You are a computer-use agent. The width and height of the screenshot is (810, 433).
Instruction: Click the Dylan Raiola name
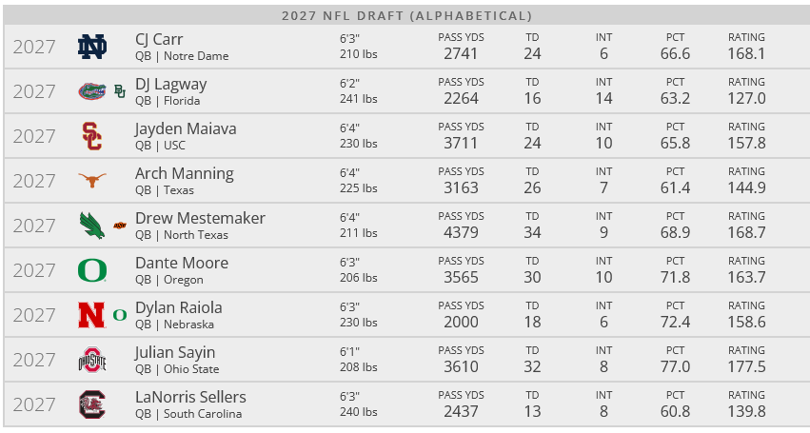click(178, 307)
